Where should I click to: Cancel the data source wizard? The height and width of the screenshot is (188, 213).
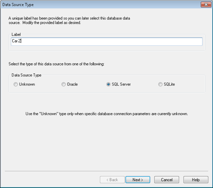pos(167,180)
